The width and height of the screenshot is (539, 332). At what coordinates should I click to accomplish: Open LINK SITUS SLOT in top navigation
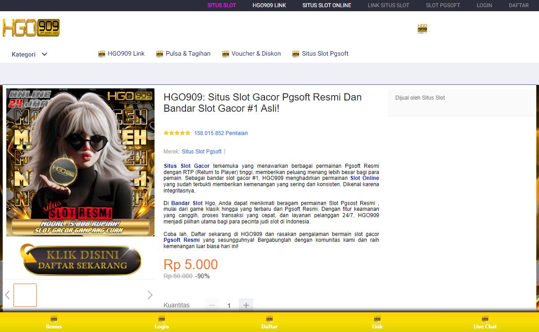pyautogui.click(x=389, y=5)
